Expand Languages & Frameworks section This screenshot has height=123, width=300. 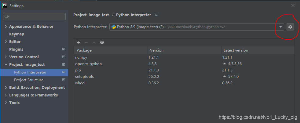[x=6, y=95]
